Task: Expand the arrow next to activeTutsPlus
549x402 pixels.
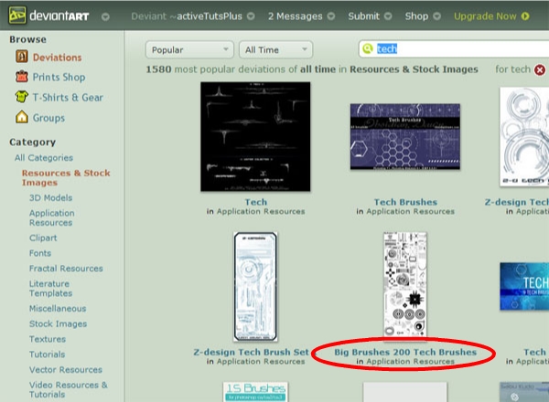Action: point(251,16)
